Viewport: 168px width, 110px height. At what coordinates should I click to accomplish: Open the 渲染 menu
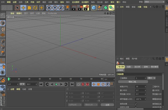coord(62,2)
